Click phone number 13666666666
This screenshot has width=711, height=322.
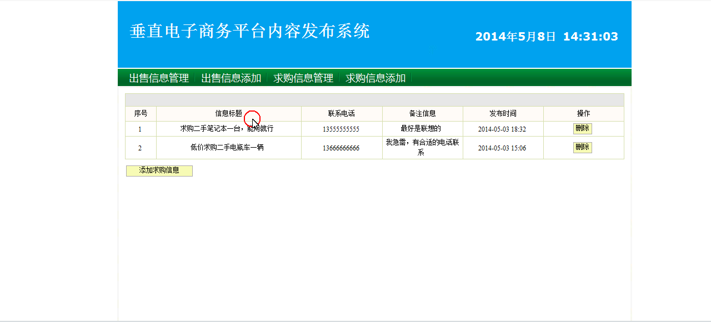pos(341,148)
